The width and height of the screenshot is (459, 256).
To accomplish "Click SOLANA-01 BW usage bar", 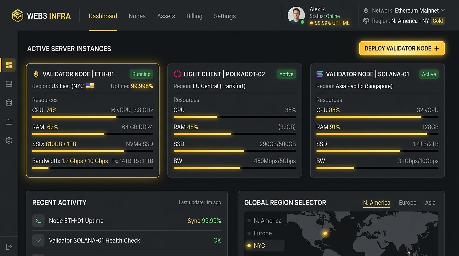I will pyautogui.click(x=377, y=168).
